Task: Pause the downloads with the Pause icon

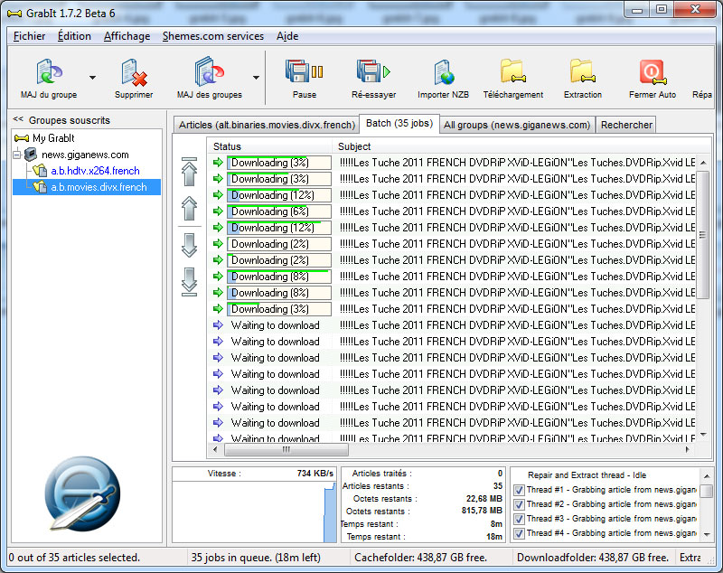Action: click(305, 71)
